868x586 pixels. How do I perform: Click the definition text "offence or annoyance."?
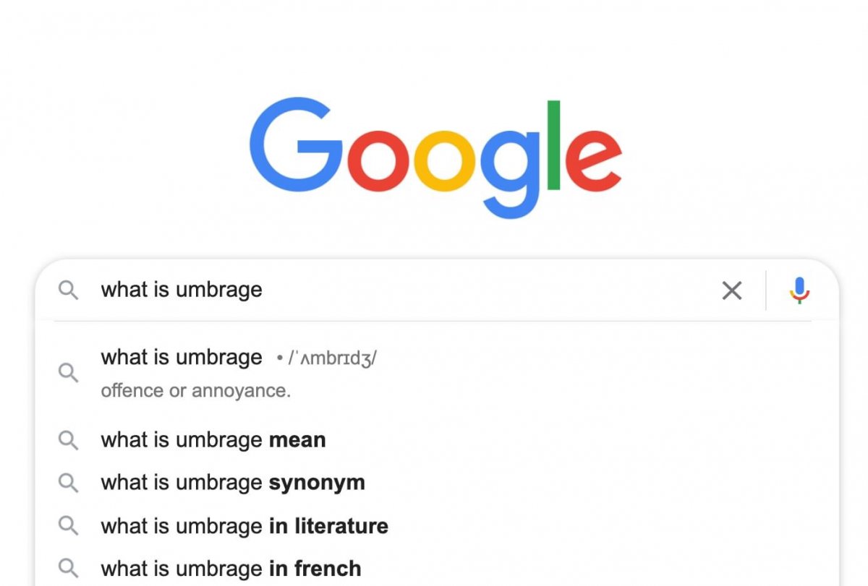point(195,391)
